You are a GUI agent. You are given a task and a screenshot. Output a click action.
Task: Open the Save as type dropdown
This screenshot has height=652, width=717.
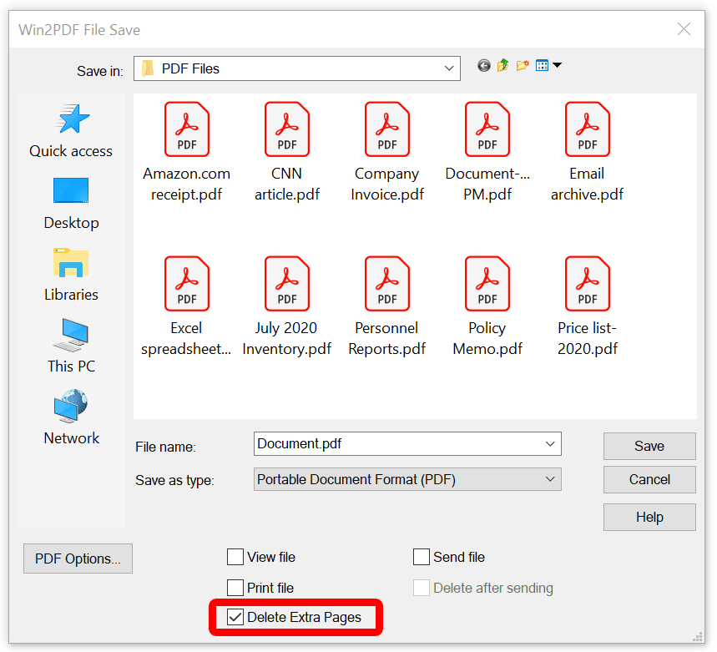tap(407, 479)
